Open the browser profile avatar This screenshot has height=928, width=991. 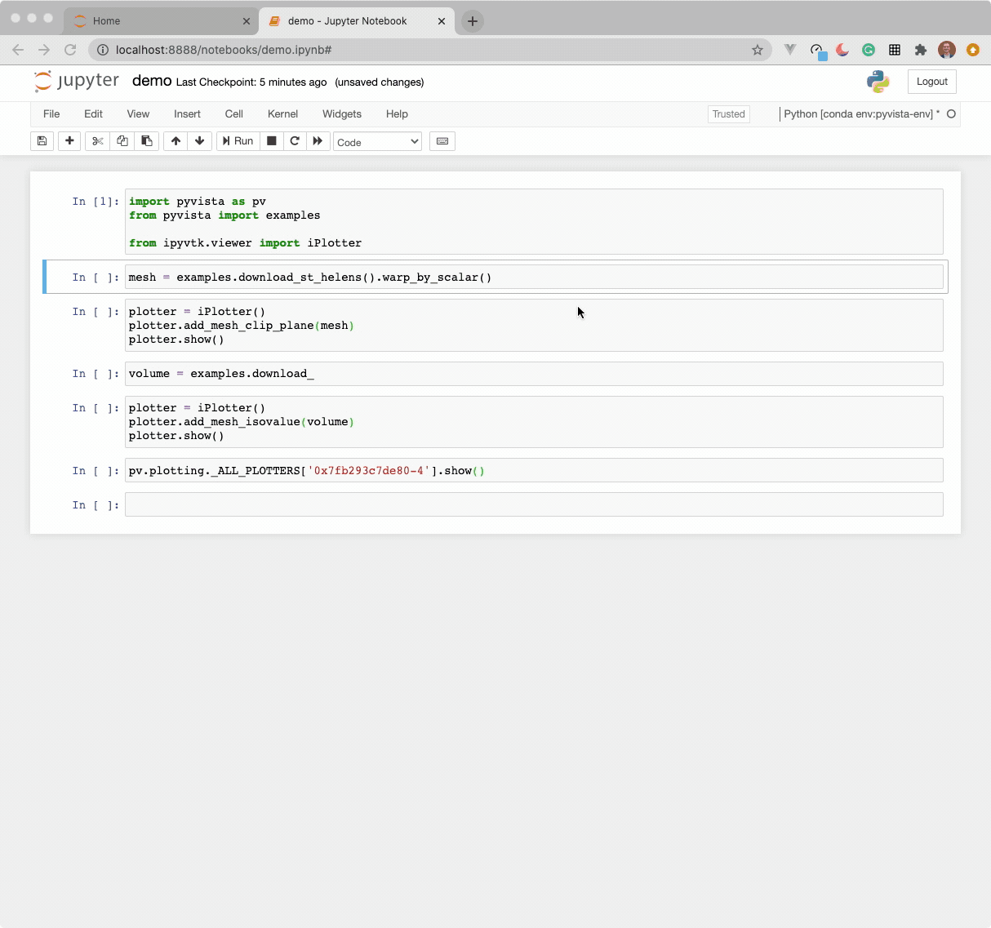coord(947,50)
